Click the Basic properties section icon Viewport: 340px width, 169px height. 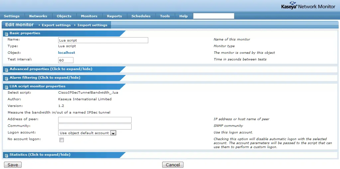coord(6,34)
